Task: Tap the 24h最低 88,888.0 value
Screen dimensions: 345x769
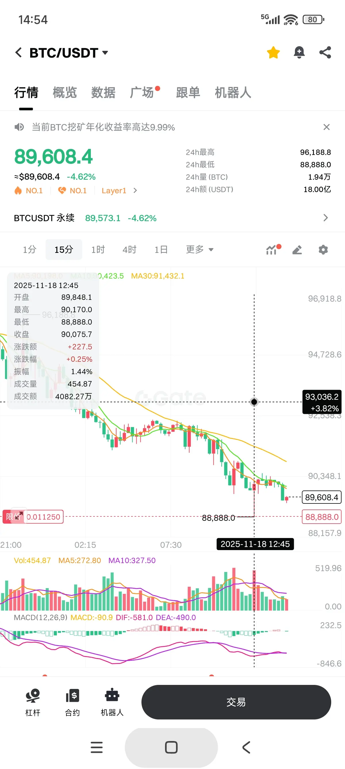Action: 315,164
